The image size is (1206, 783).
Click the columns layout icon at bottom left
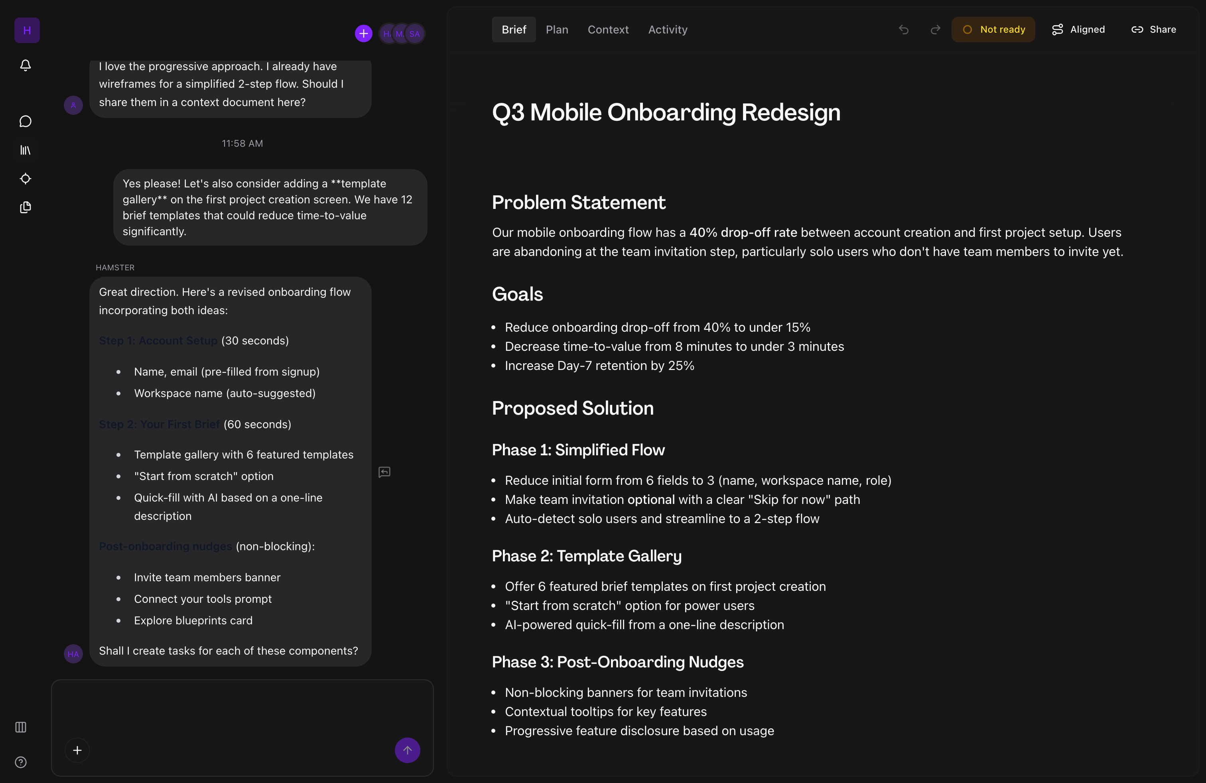[20, 727]
